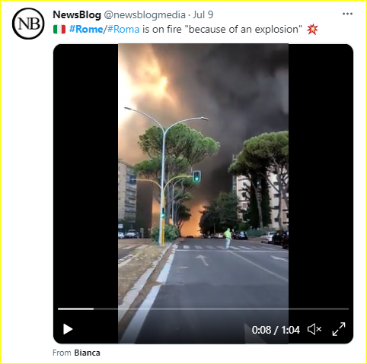Click the NewsBlog account name

point(77,14)
